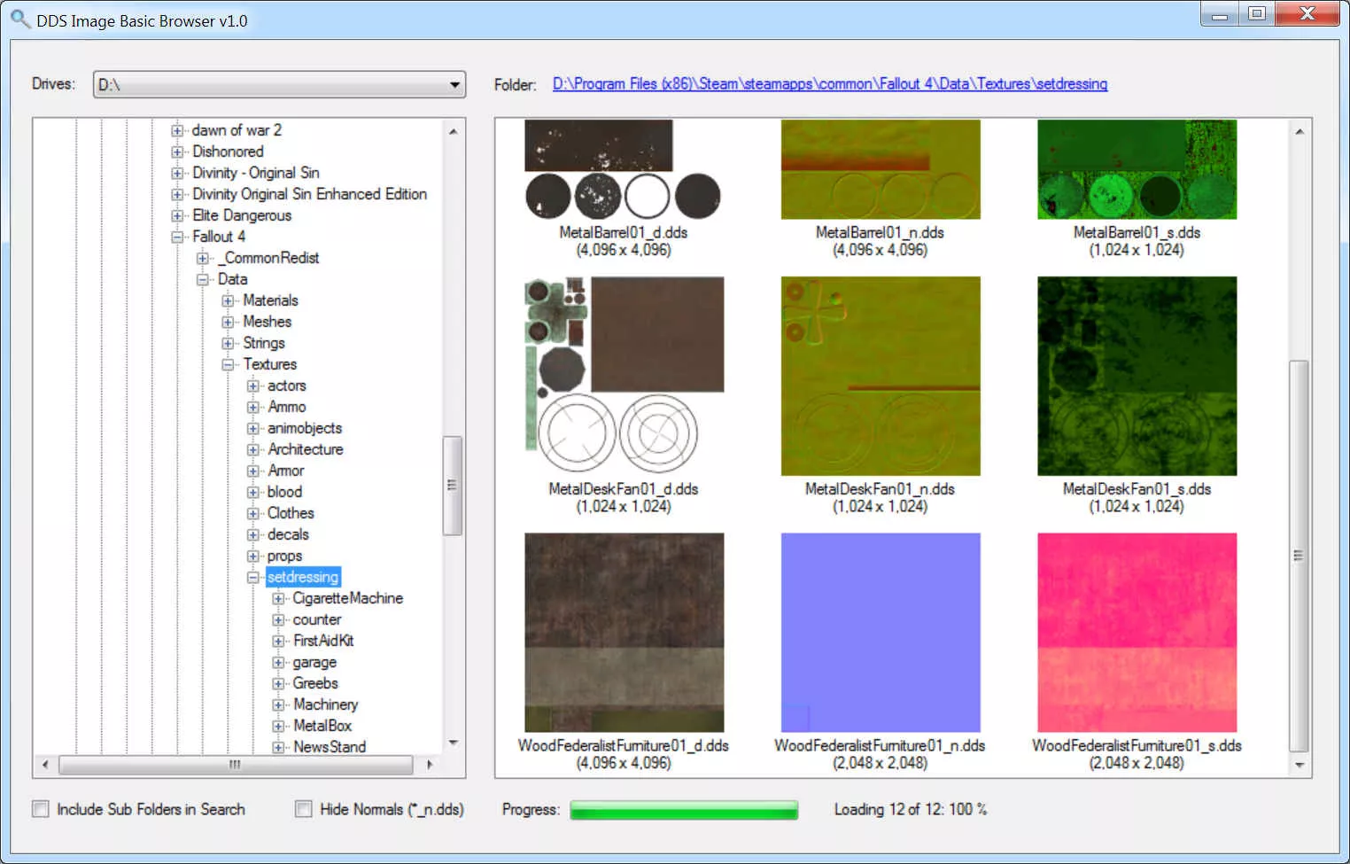Open the setdressing folder path link
The width and height of the screenshot is (1350, 864).
(x=830, y=84)
